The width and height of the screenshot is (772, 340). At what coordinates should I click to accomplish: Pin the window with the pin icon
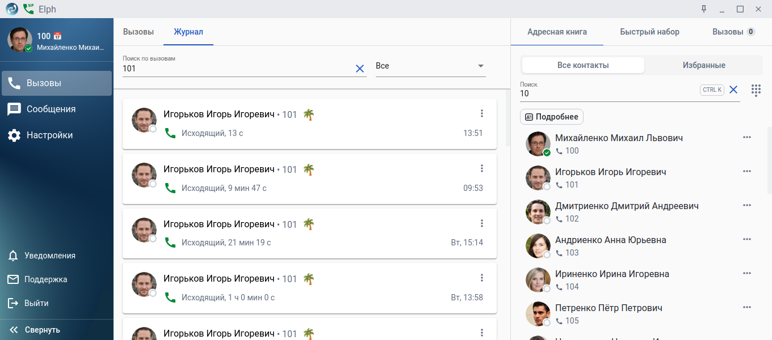[704, 9]
